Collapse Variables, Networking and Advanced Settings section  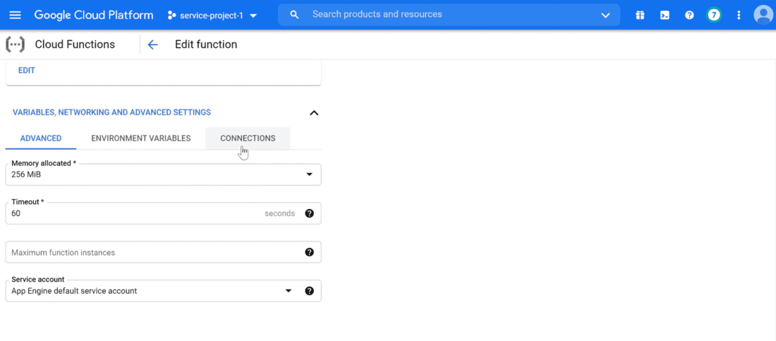[x=314, y=113]
